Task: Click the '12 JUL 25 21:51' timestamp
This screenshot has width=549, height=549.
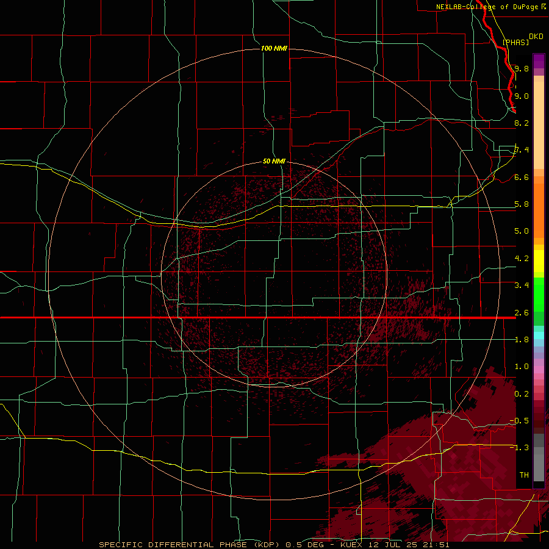Action: coord(407,545)
